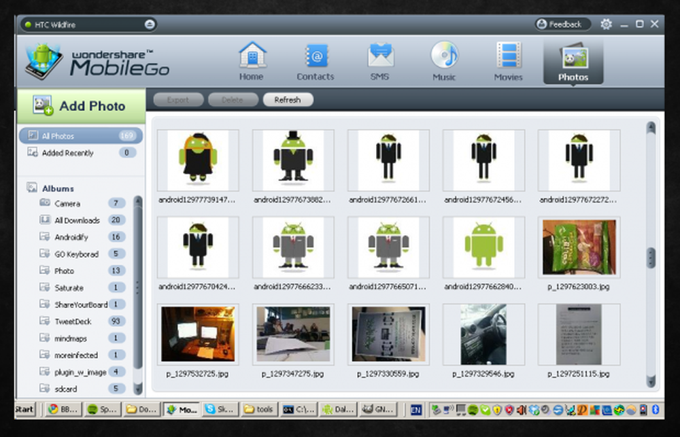Select the Added Recently category
The image size is (680, 437).
coord(81,153)
